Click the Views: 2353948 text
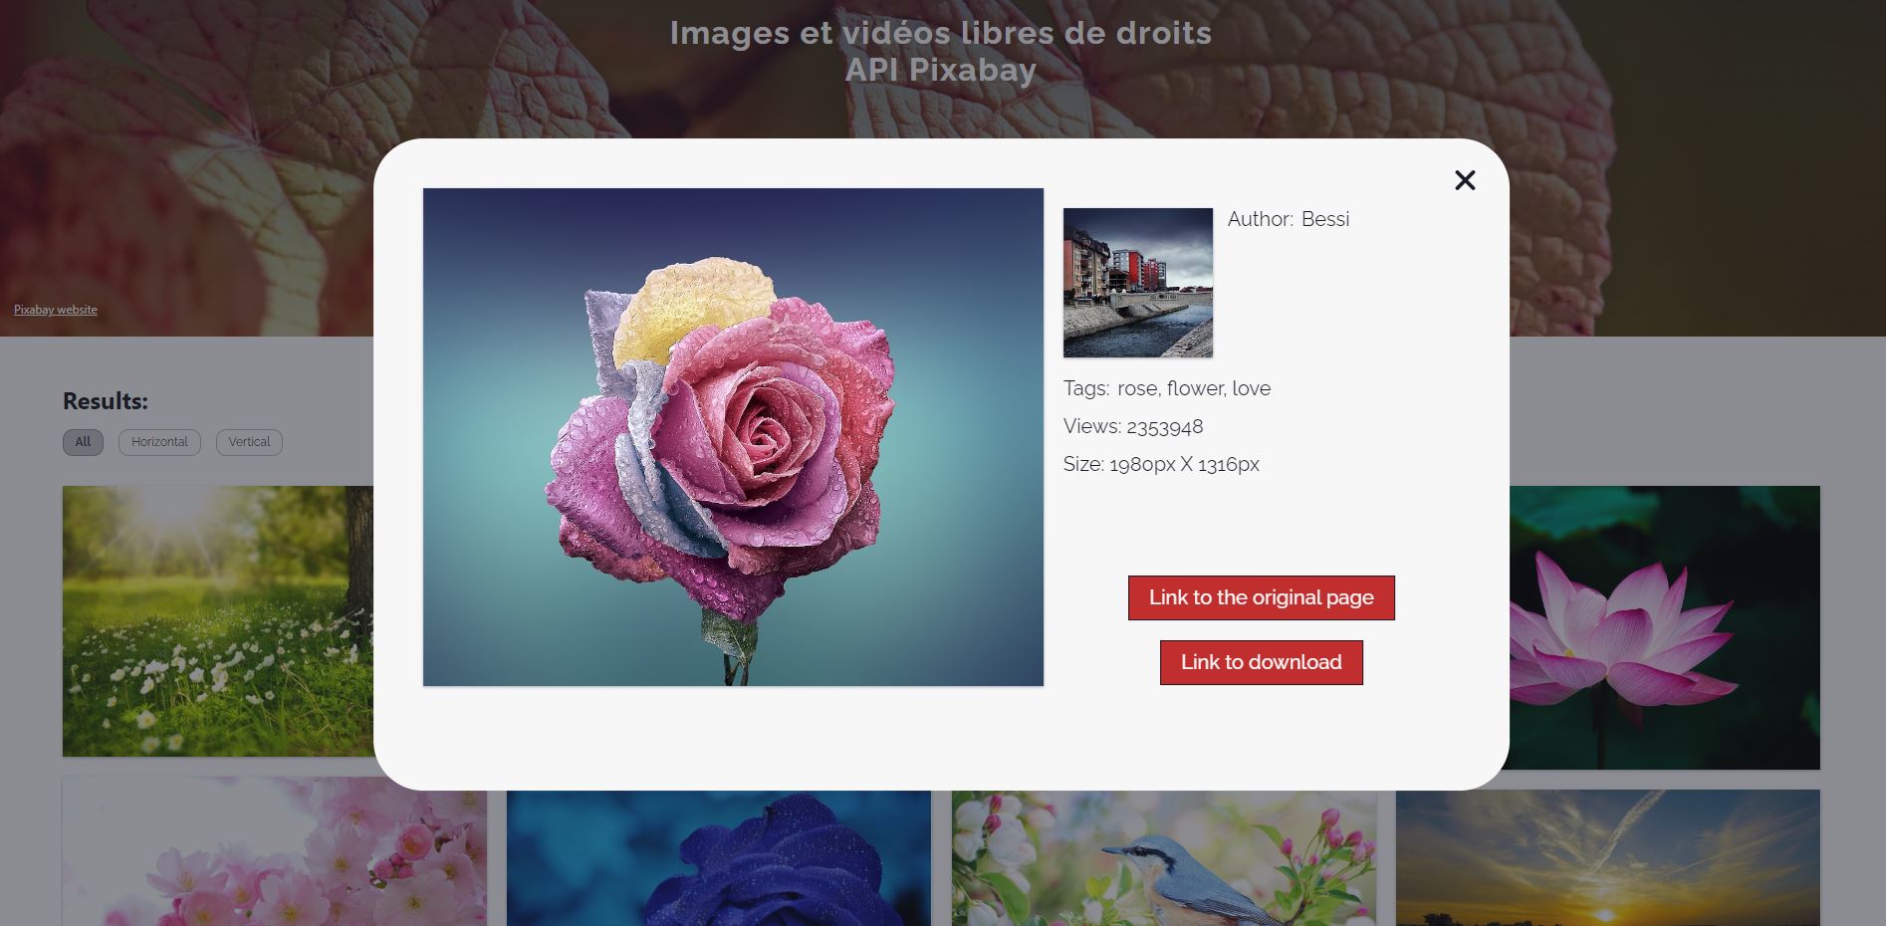The width and height of the screenshot is (1886, 926). pos(1133,426)
